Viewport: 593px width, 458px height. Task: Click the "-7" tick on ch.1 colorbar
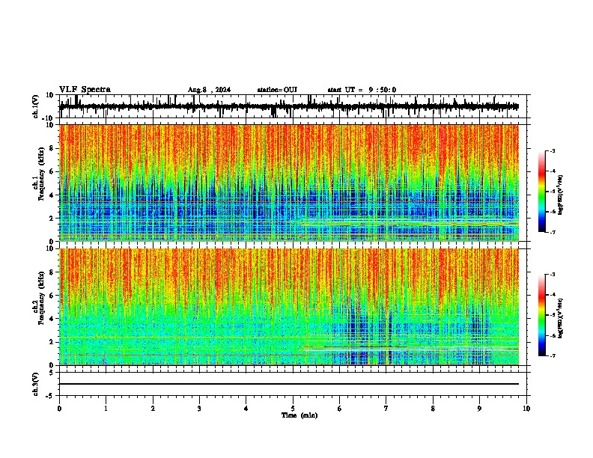point(552,232)
